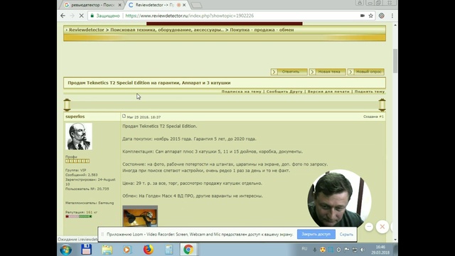Click the post icon beside the date
The height and width of the screenshot is (256, 455).
(x=124, y=116)
